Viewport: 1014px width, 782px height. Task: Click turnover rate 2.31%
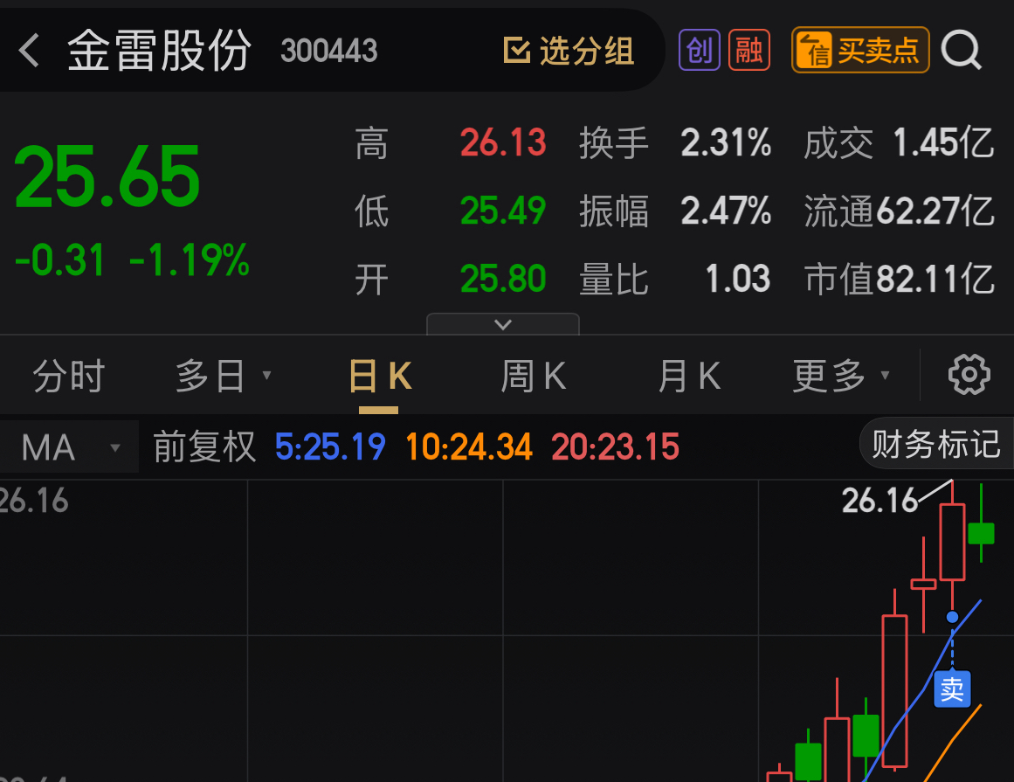tap(726, 142)
